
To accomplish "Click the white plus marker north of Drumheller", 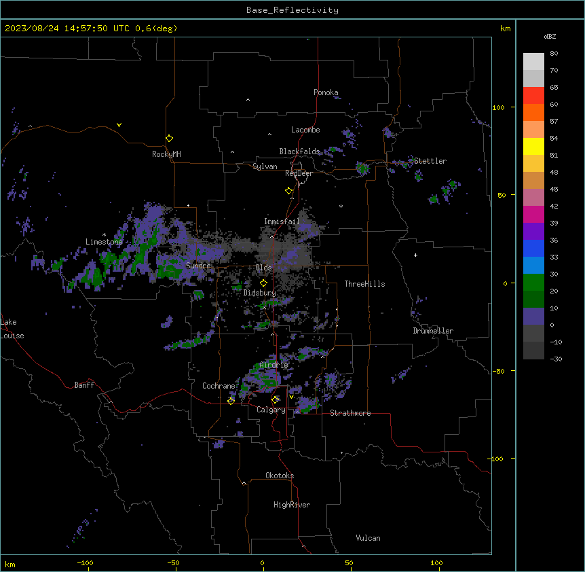I will [415, 255].
